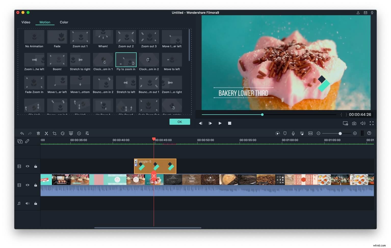Screen dimensions: 391x248
Task: Enter fullscreen preview mode
Action: click(372, 123)
